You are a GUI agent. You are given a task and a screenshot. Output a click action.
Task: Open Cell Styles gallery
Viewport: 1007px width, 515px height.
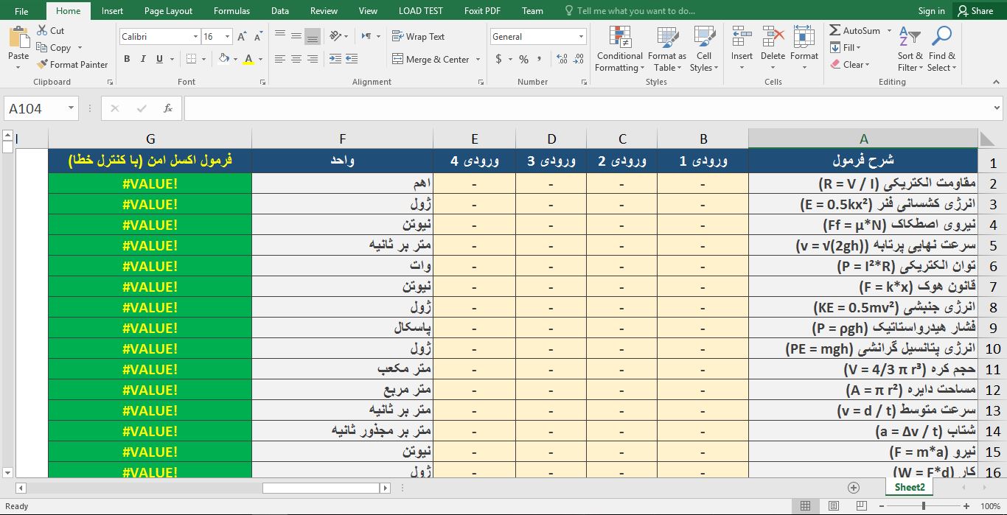coord(704,49)
